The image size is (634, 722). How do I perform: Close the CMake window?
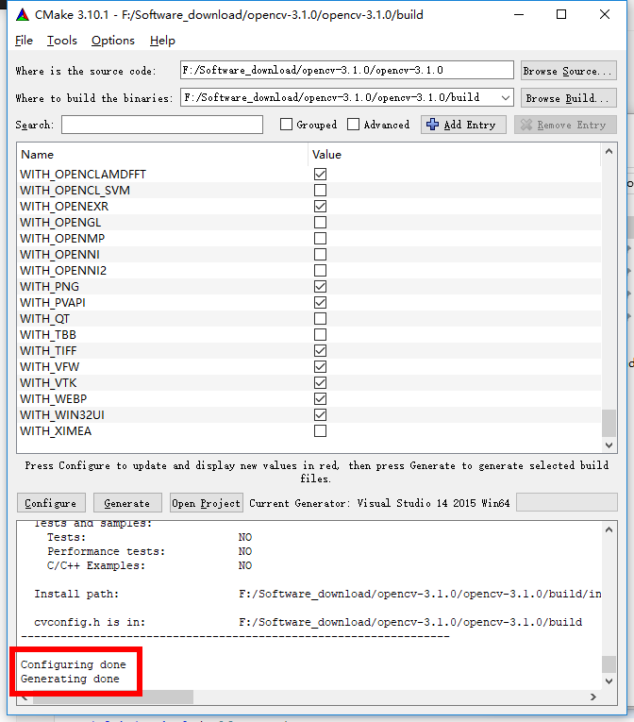(605, 15)
